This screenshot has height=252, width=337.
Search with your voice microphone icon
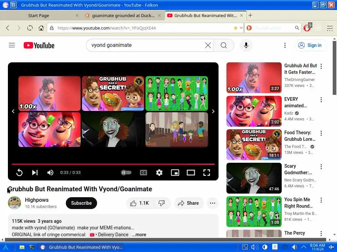(246, 45)
